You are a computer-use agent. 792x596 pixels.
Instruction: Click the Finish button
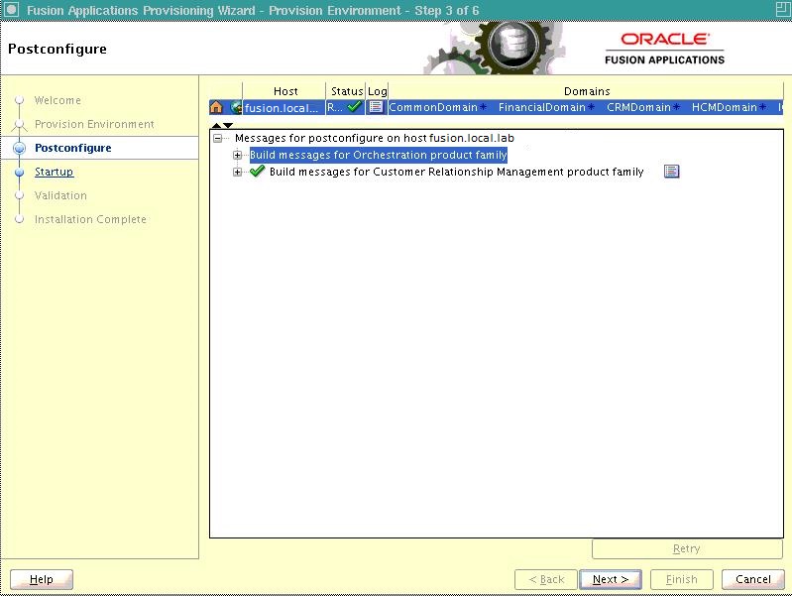[x=682, y=579]
